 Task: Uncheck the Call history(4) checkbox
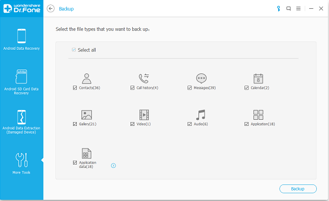click(132, 88)
